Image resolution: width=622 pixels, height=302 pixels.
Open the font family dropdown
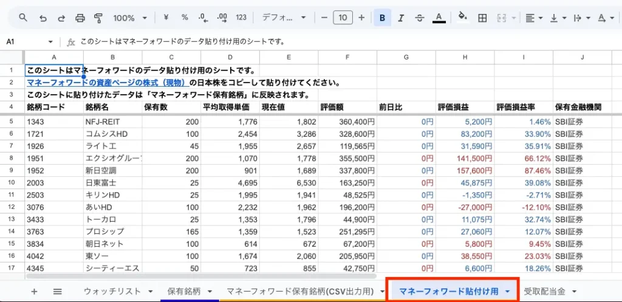[x=284, y=18]
